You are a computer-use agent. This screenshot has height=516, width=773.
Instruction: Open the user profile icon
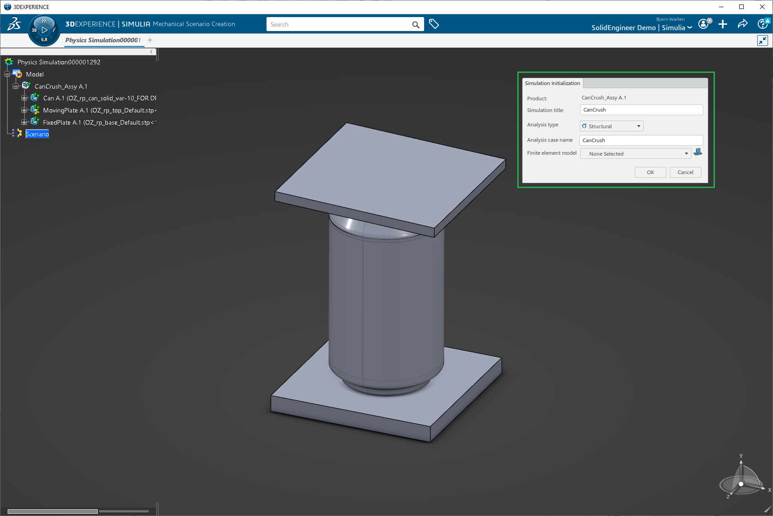pos(704,24)
